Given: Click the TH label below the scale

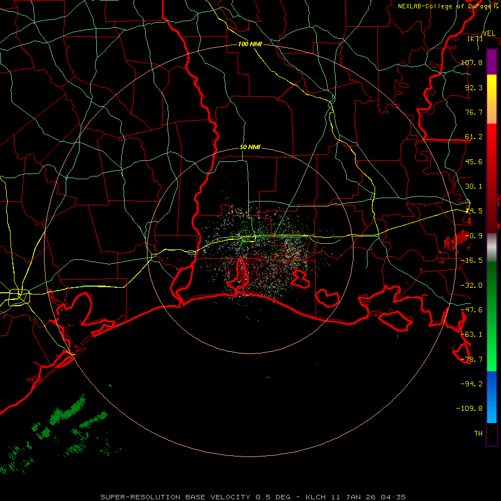Looking at the screenshot, I should [478, 434].
